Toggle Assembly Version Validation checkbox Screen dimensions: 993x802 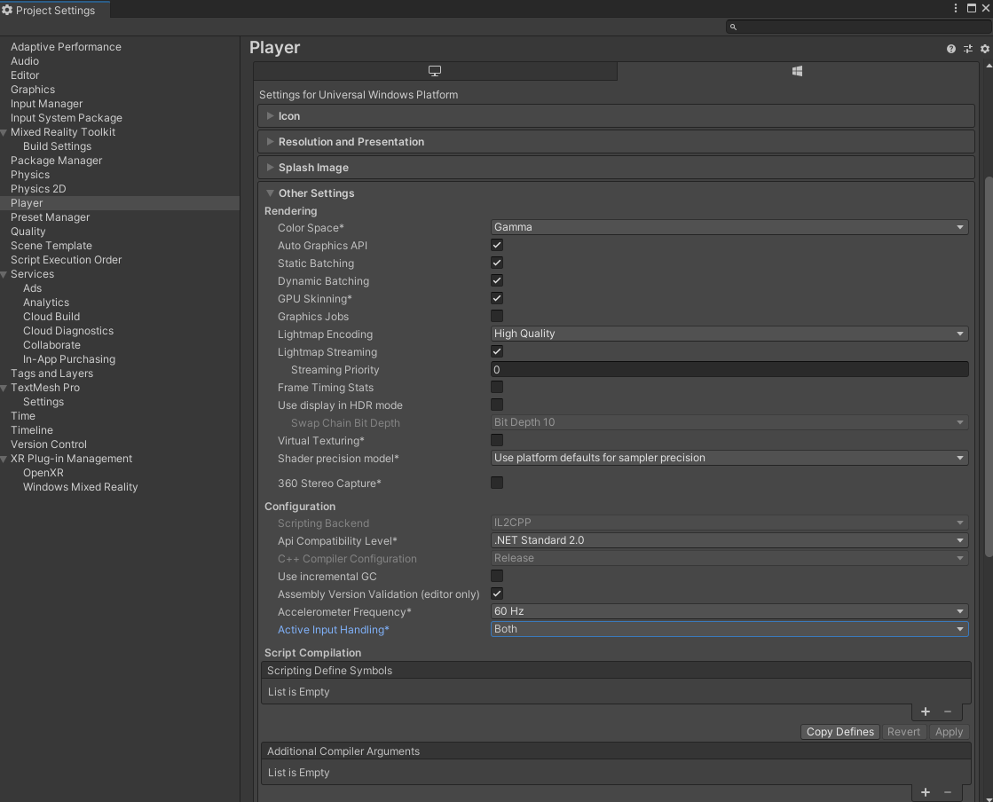(497, 594)
